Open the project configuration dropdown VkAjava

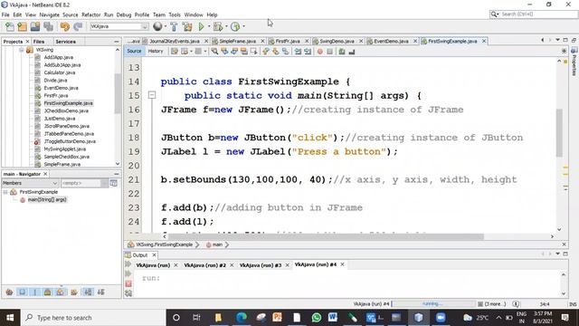[x=119, y=26]
